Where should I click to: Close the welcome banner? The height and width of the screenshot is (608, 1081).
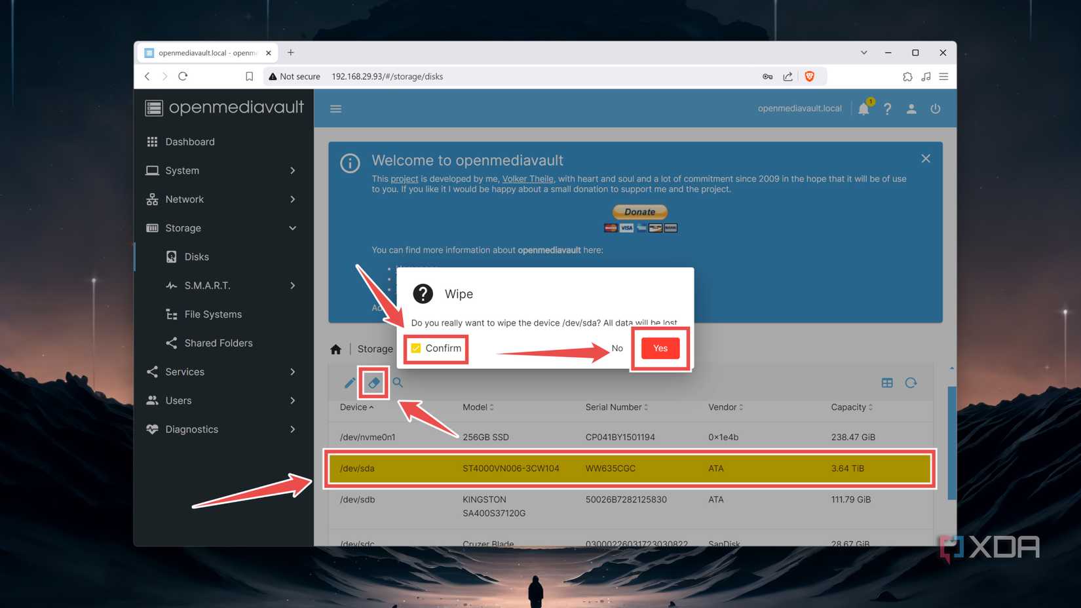pyautogui.click(x=926, y=159)
